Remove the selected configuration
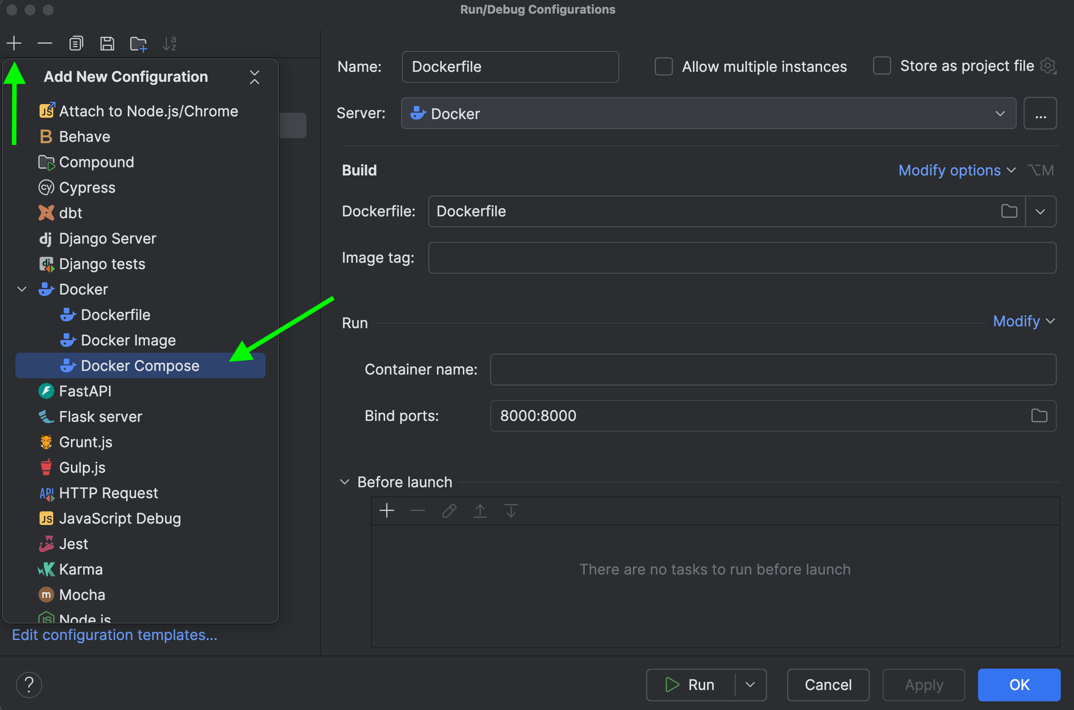 click(x=44, y=43)
